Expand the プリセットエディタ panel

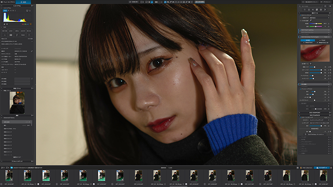tap(17, 161)
